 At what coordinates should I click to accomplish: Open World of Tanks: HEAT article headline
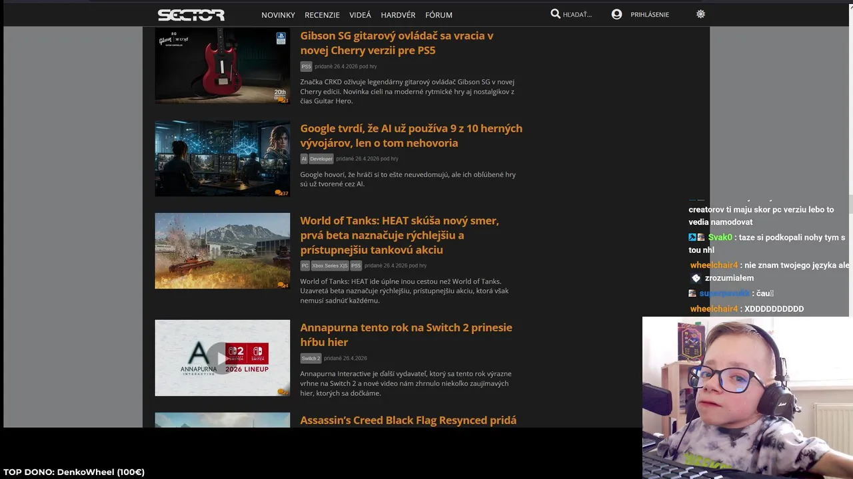coord(399,235)
